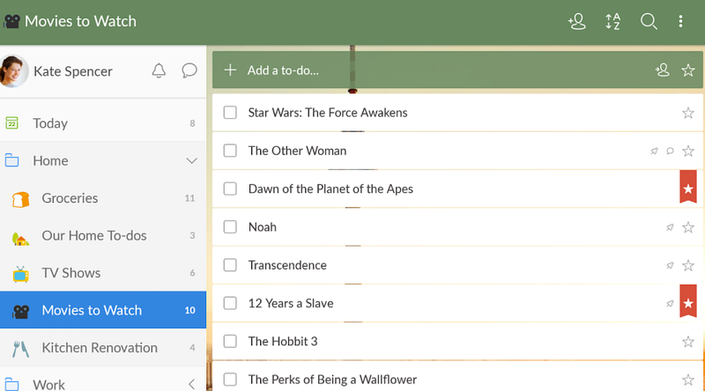Click Kate Spencer's avatar
The height and width of the screenshot is (391, 705).
13,71
